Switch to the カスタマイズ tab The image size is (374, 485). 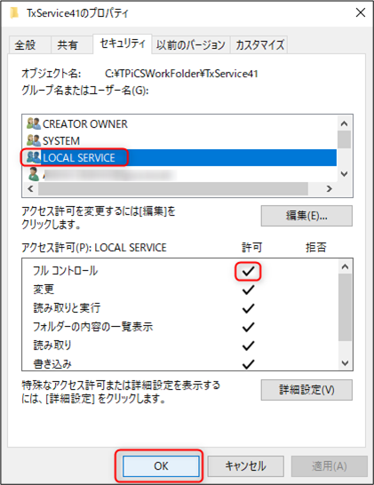click(260, 45)
